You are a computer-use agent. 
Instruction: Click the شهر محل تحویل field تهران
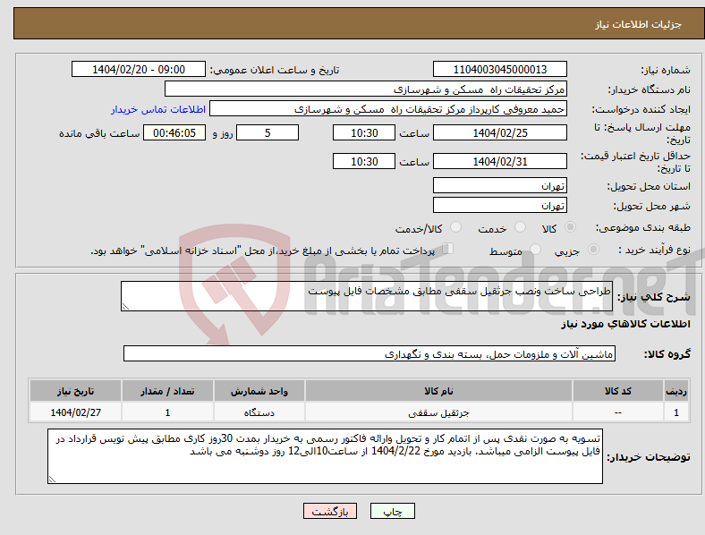[500, 205]
